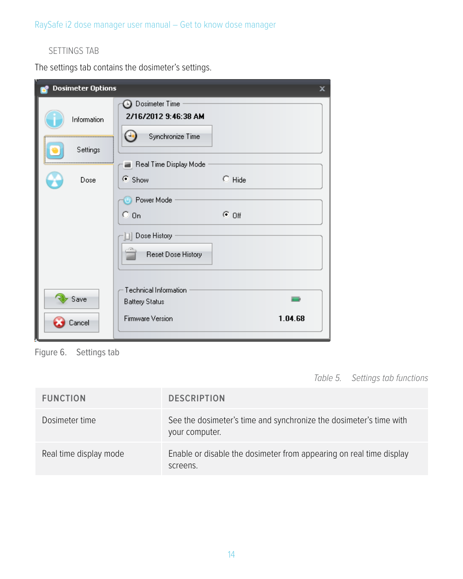Set Power Mode to Off

(x=226, y=215)
